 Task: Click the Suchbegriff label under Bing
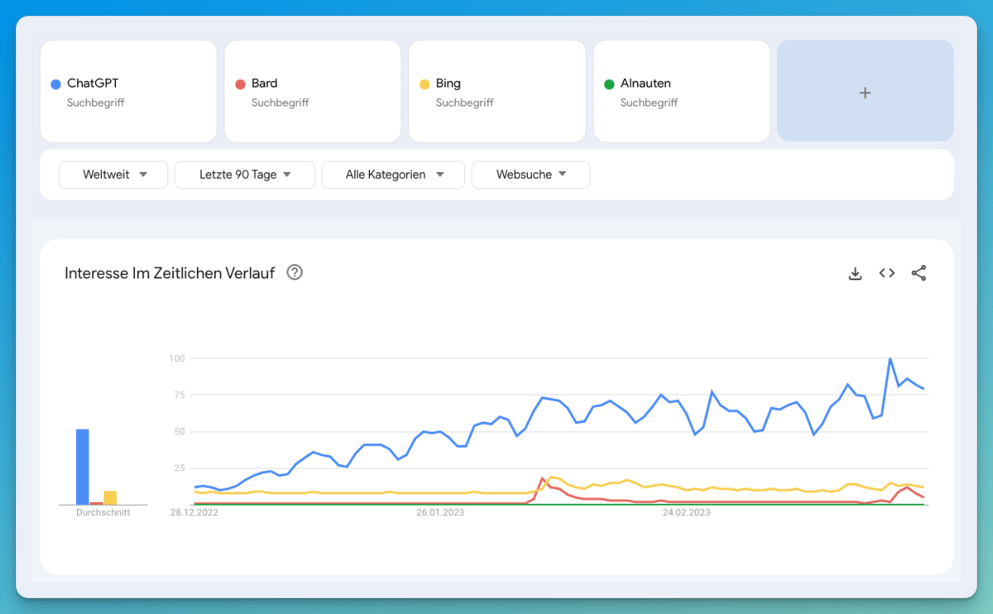pyautogui.click(x=464, y=103)
